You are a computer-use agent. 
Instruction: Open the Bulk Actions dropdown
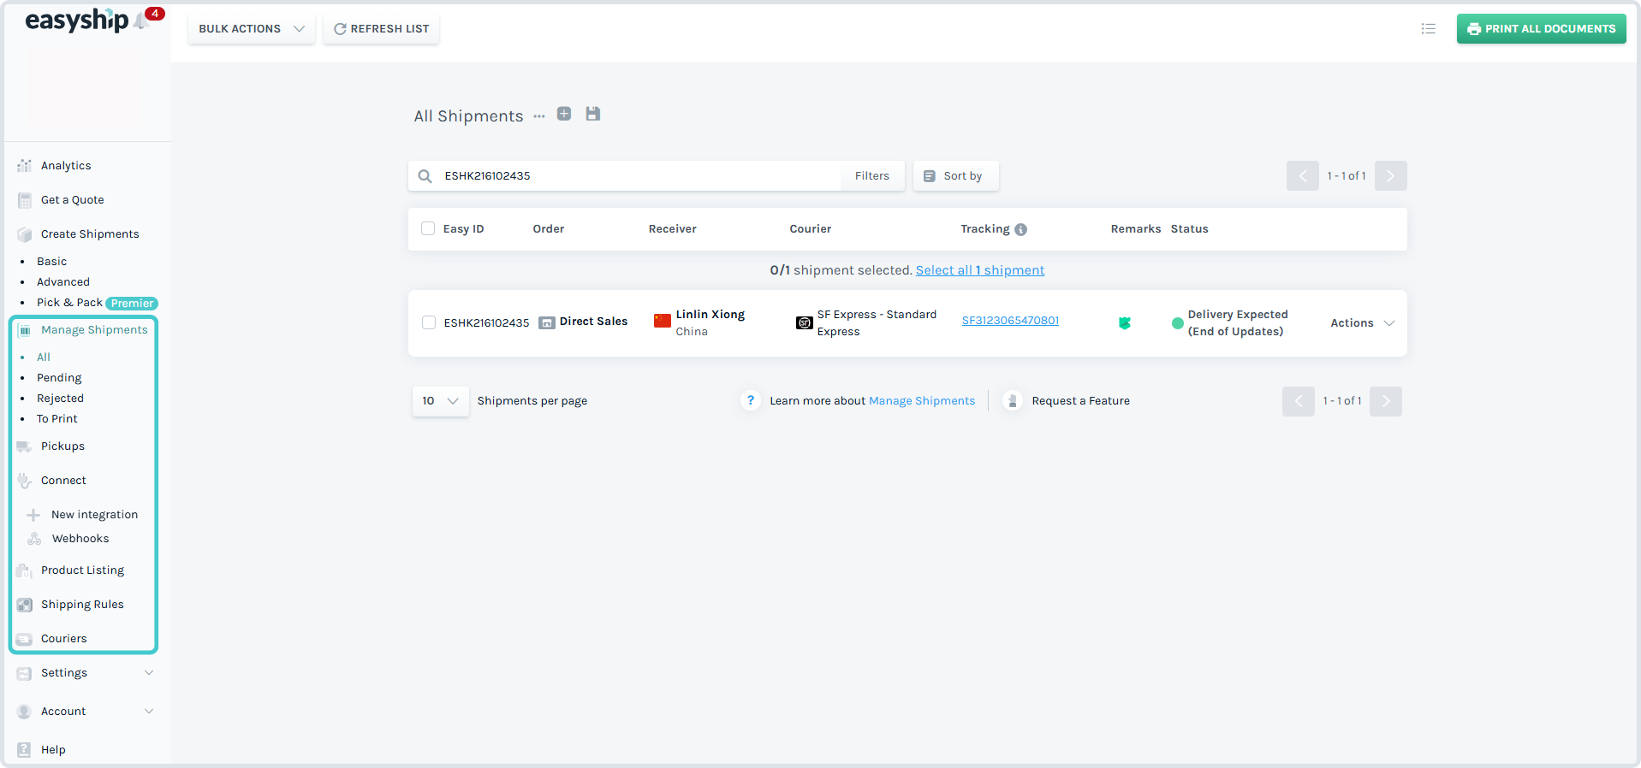coord(252,29)
